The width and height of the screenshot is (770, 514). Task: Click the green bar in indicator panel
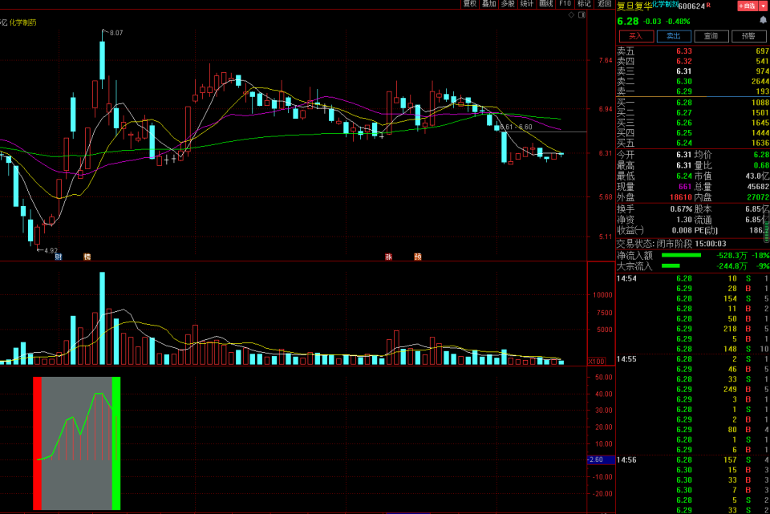pos(116,443)
